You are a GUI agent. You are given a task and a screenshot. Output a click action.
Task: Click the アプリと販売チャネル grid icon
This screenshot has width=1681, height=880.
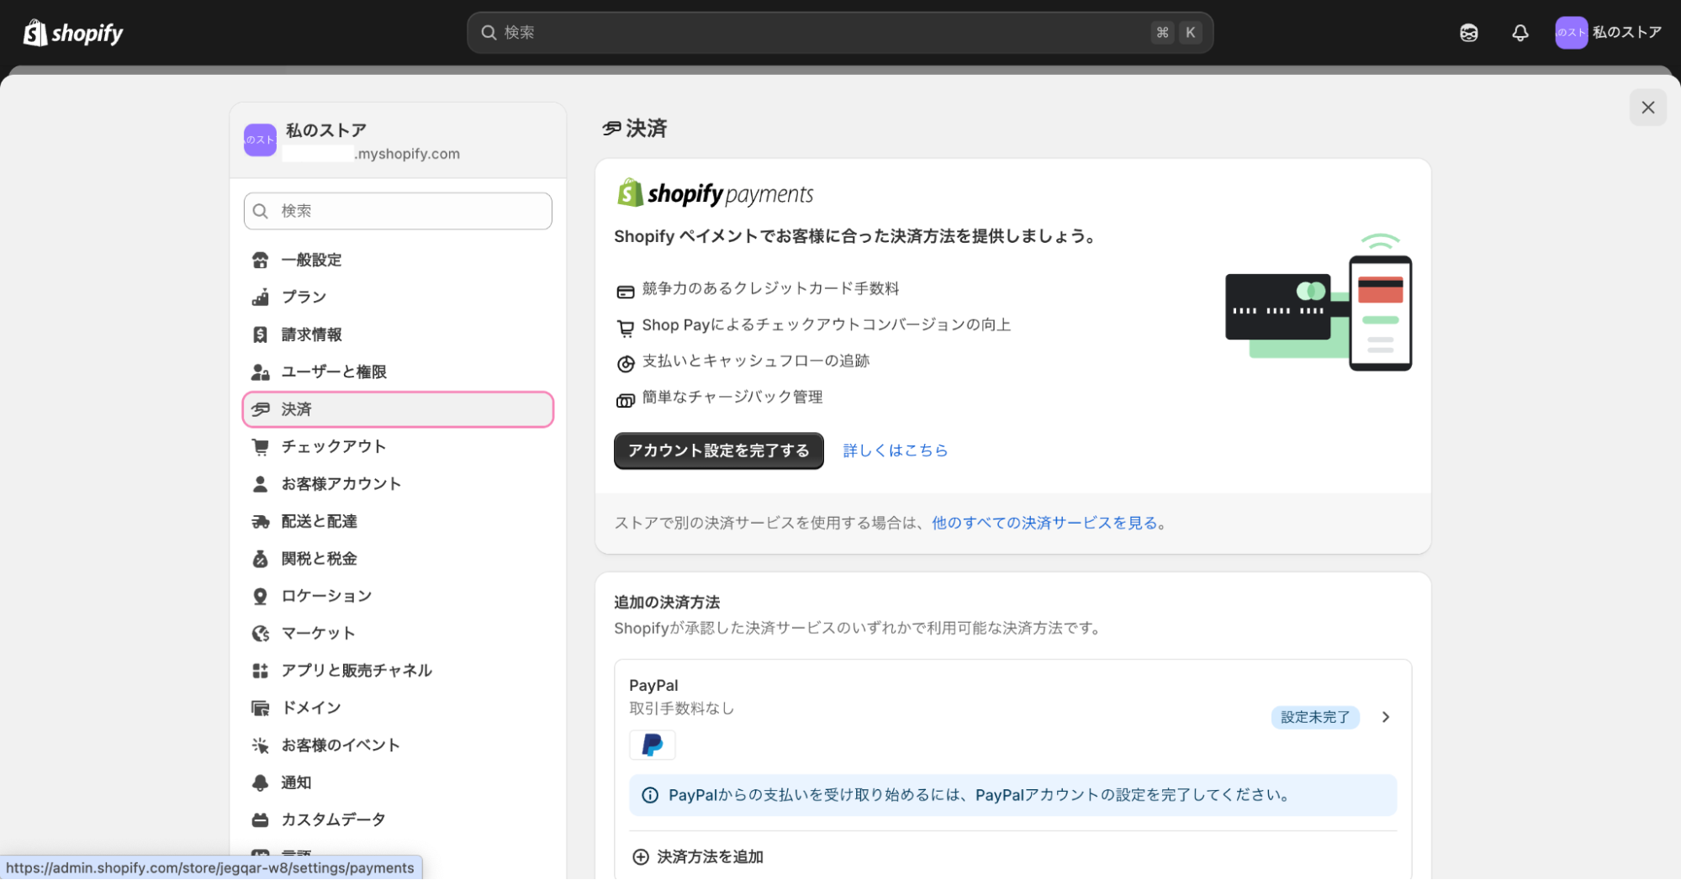click(261, 670)
